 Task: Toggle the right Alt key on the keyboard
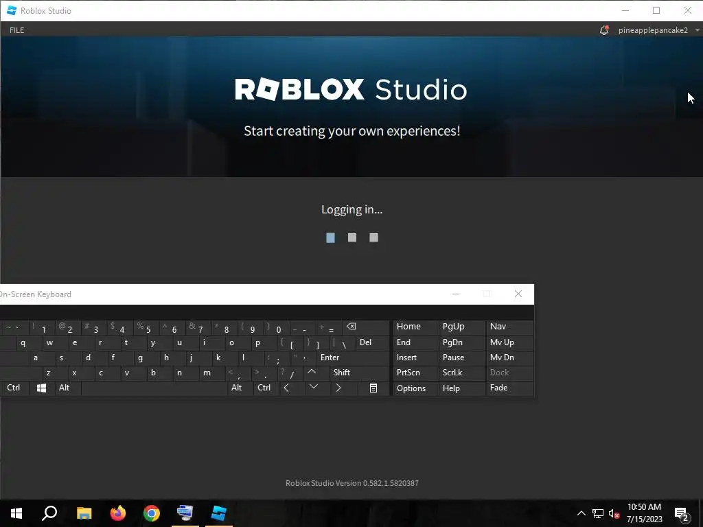click(x=241, y=388)
